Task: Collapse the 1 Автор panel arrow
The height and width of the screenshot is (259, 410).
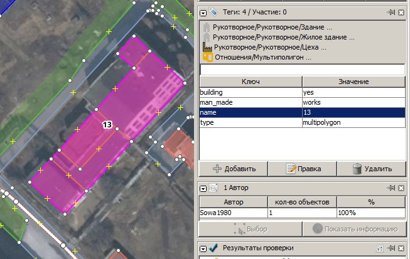Action: pyautogui.click(x=203, y=188)
